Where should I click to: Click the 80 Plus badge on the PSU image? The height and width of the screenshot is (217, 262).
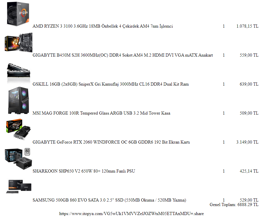27,152
